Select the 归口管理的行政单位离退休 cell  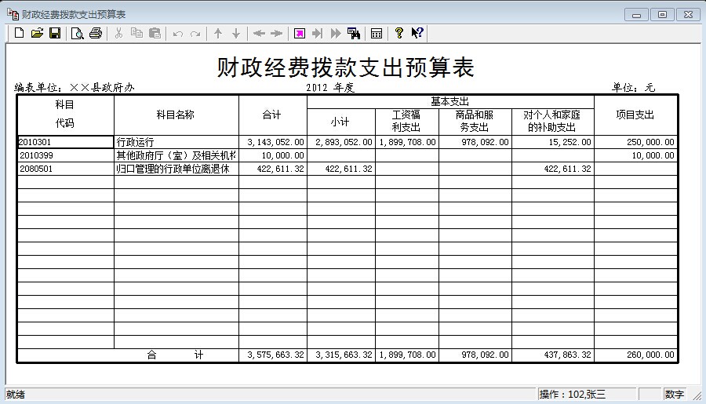pos(176,169)
